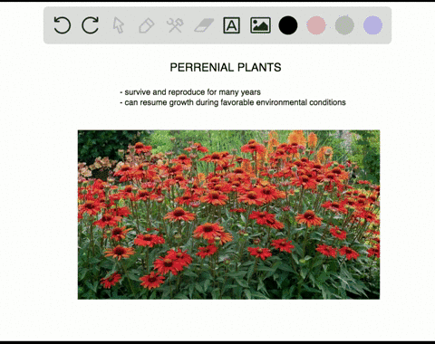
Task: Click the insert image icon
Action: pyautogui.click(x=260, y=25)
